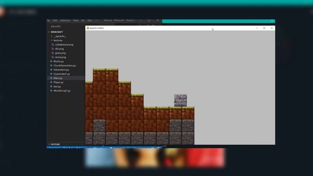Open stone.png in explorer
Viewport: 313px width, 176px height.
click(61, 57)
